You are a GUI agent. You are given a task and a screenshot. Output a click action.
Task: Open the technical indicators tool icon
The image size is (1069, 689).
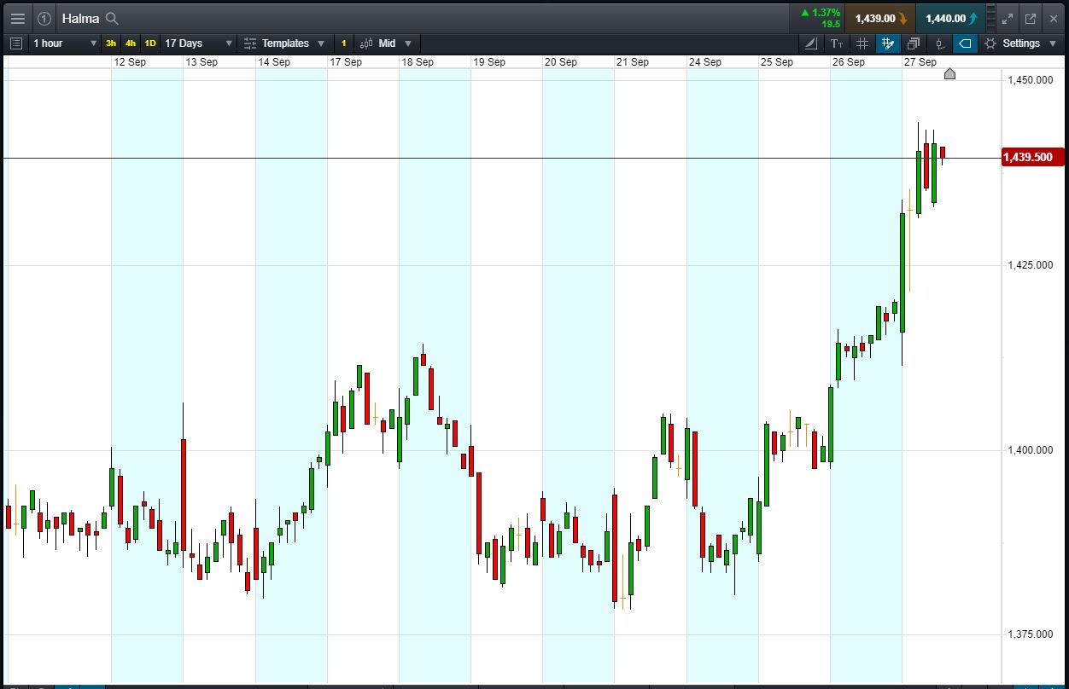coord(810,43)
